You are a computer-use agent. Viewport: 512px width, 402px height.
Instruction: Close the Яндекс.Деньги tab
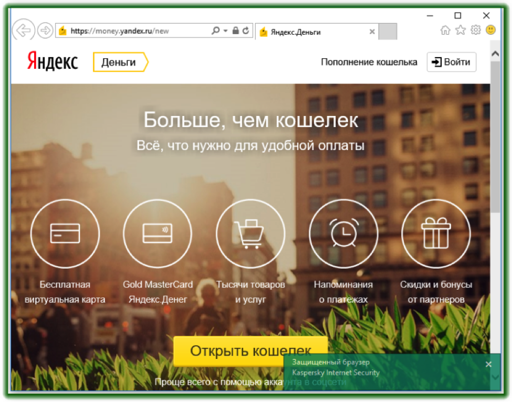tap(372, 31)
